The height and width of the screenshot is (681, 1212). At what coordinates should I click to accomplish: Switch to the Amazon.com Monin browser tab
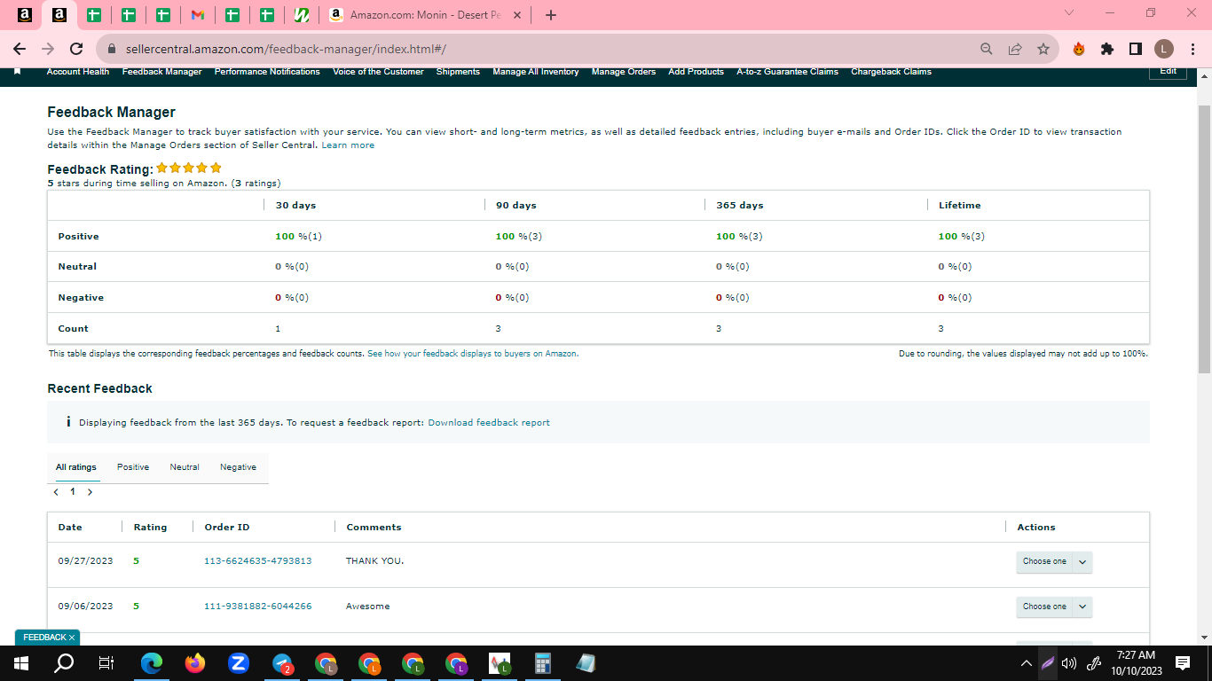pyautogui.click(x=425, y=15)
